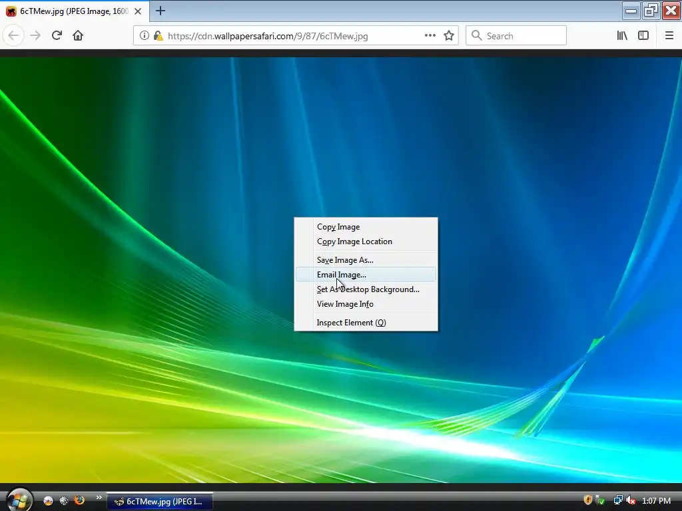Open the Firefox hamburger menu
The image size is (682, 511).
[669, 36]
